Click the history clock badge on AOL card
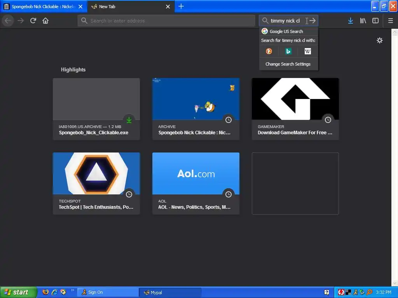Viewport: 398px width, 298px height. pyautogui.click(x=229, y=194)
